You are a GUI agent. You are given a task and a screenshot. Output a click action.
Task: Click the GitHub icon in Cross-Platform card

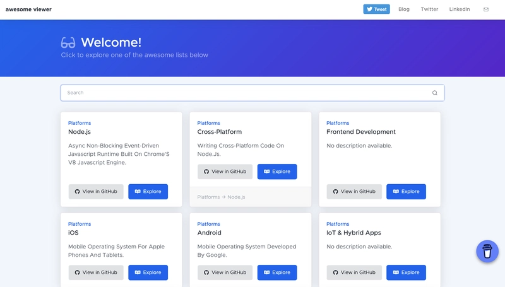(x=206, y=172)
